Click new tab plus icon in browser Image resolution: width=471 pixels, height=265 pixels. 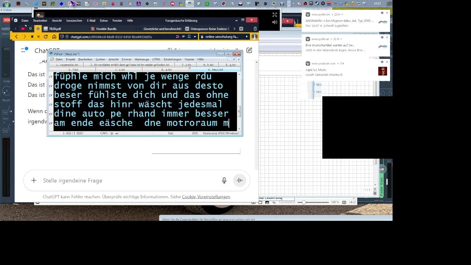pyautogui.click(x=241, y=29)
